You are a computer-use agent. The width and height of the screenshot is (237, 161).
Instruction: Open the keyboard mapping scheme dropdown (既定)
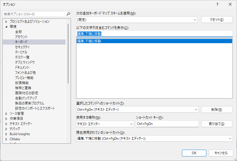click(x=137, y=20)
